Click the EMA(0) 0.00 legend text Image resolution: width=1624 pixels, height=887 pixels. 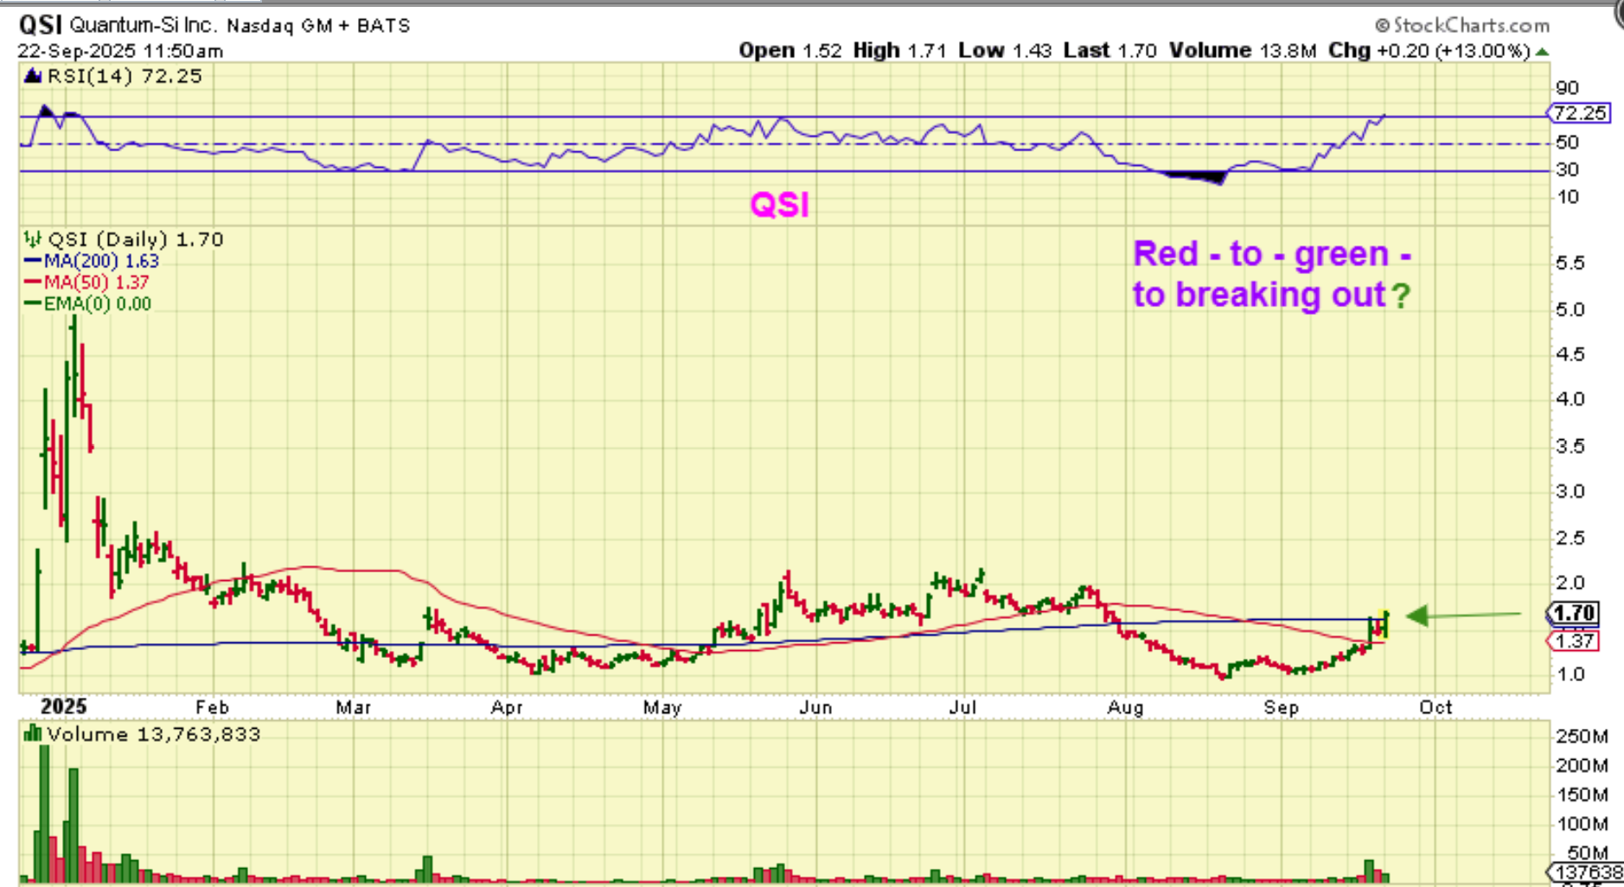coord(98,303)
